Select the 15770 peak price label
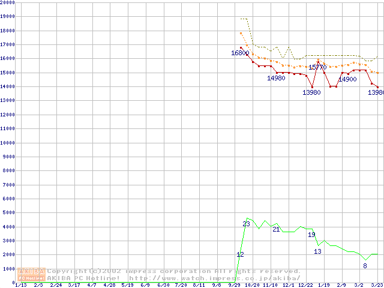The image size is (384, 288). [317, 67]
